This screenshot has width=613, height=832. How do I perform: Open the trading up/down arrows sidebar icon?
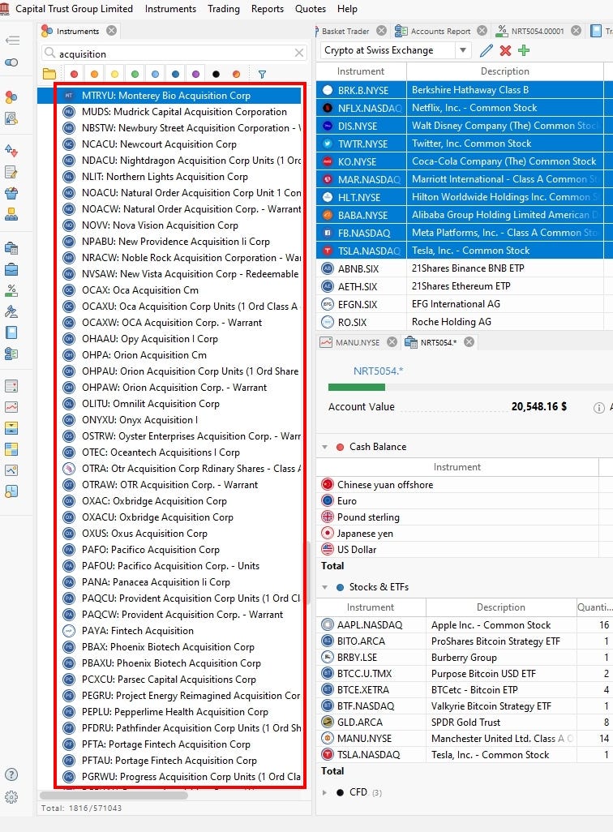click(x=11, y=151)
